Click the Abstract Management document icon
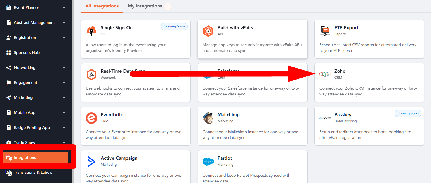The image size is (431, 183). click(9, 23)
